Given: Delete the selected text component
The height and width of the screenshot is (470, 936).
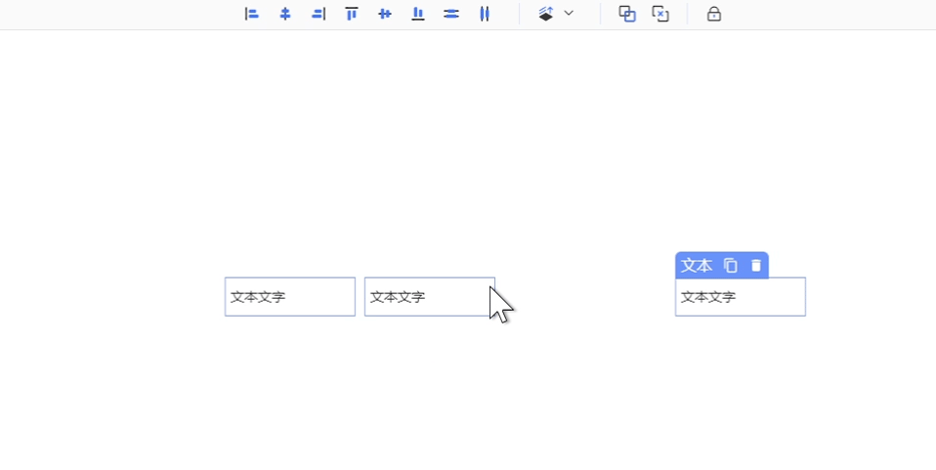Looking at the screenshot, I should tap(756, 266).
